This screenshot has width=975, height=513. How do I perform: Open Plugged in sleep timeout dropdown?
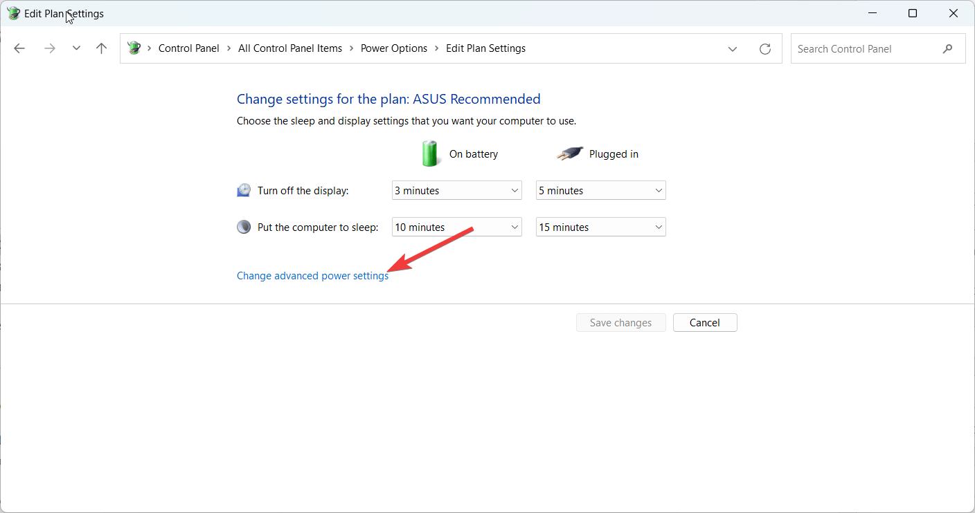click(x=601, y=227)
